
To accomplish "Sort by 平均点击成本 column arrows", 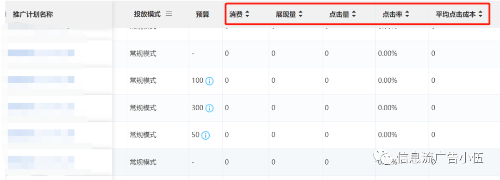I will click(x=480, y=14).
